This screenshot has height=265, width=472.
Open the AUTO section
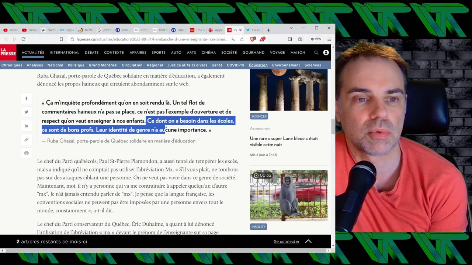176,53
